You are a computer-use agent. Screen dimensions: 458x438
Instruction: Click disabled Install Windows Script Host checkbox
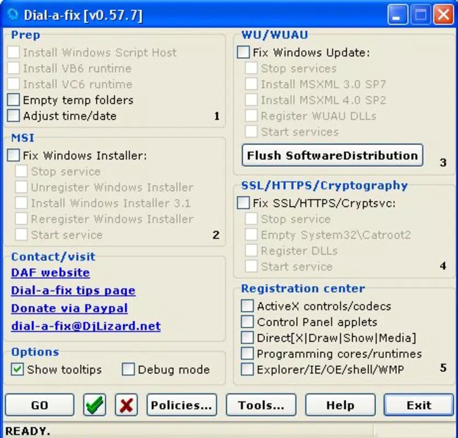pos(14,52)
